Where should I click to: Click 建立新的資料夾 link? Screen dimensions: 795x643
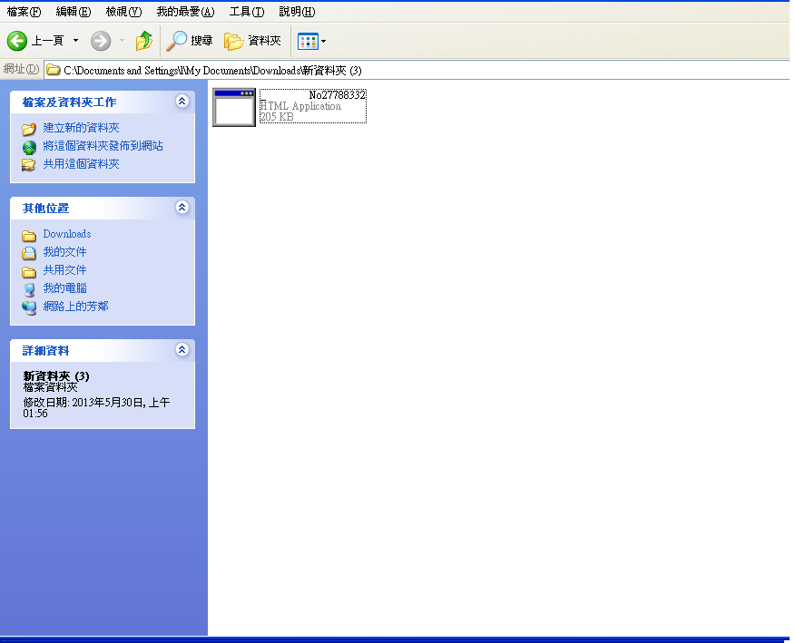click(81, 128)
